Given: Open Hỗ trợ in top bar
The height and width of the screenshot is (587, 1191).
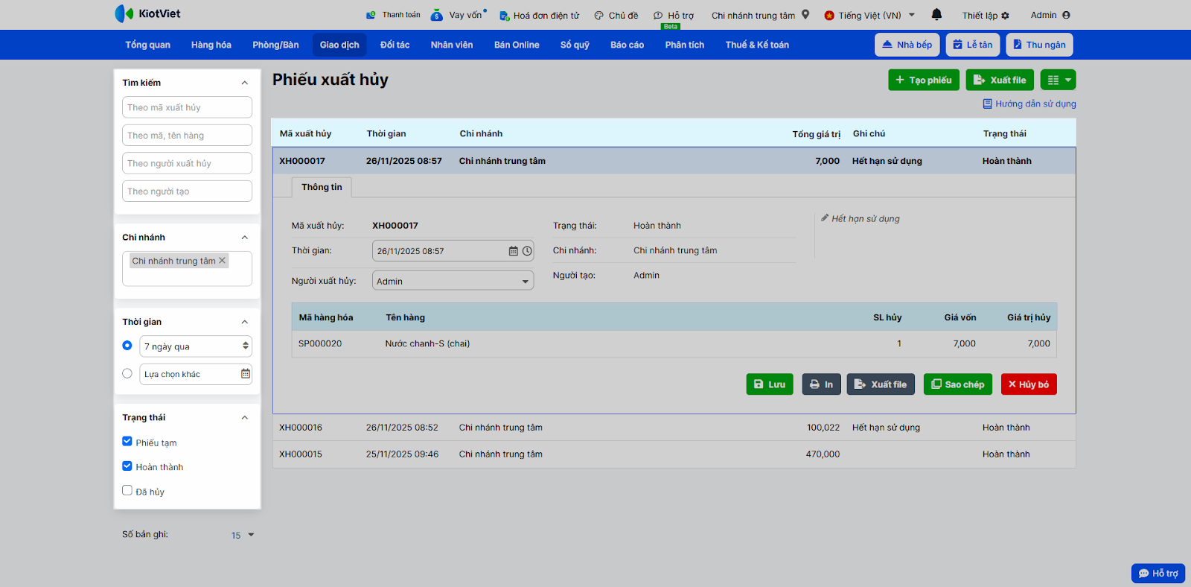Looking at the screenshot, I should pyautogui.click(x=674, y=15).
